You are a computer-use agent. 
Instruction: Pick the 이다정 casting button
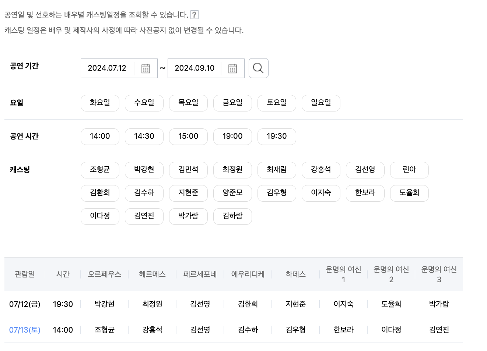click(100, 216)
